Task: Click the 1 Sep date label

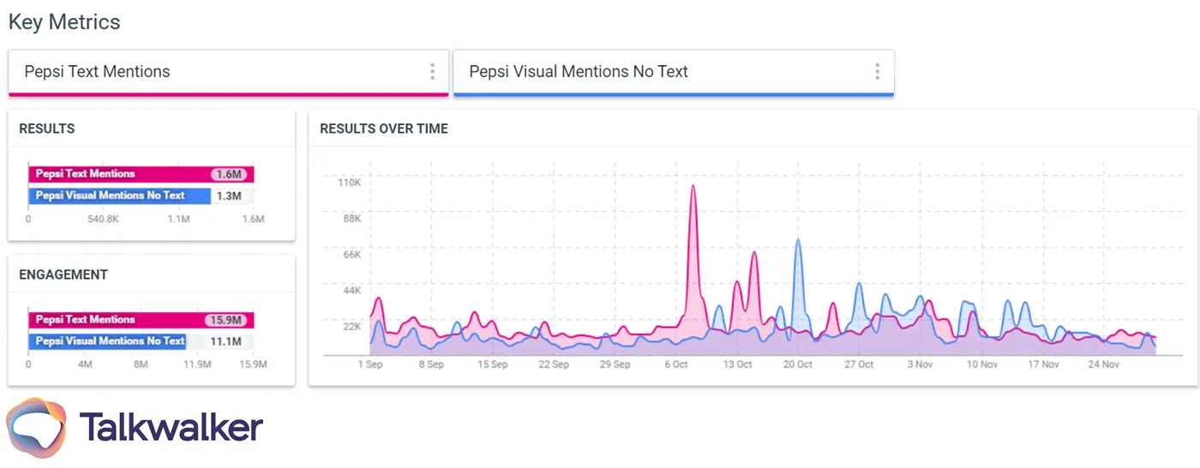Action: pos(370,364)
